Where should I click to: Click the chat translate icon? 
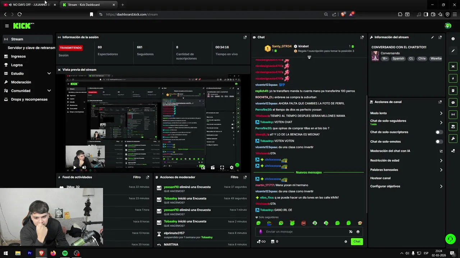click(351, 232)
